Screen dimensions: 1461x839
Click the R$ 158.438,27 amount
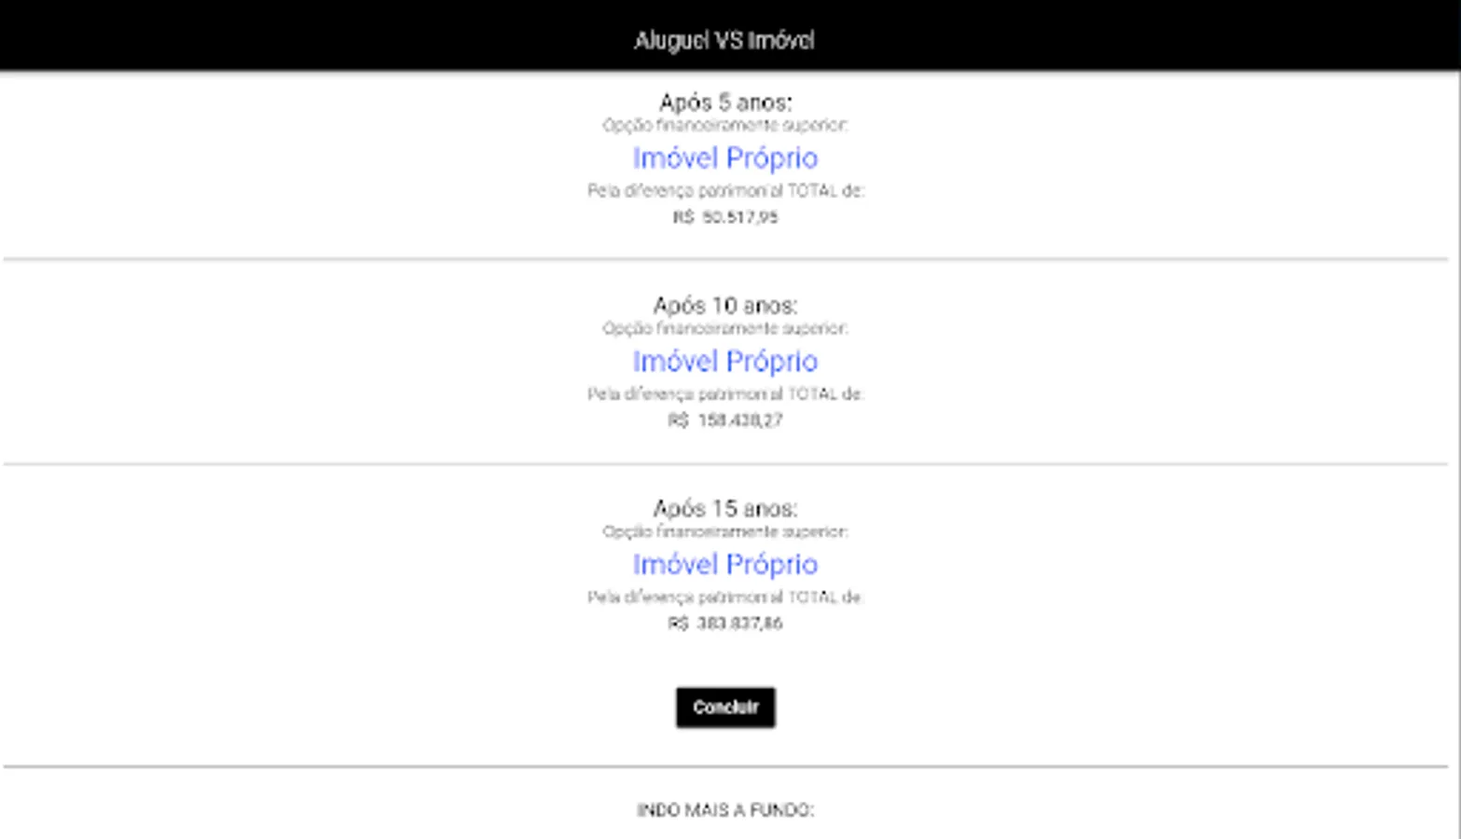(725, 420)
